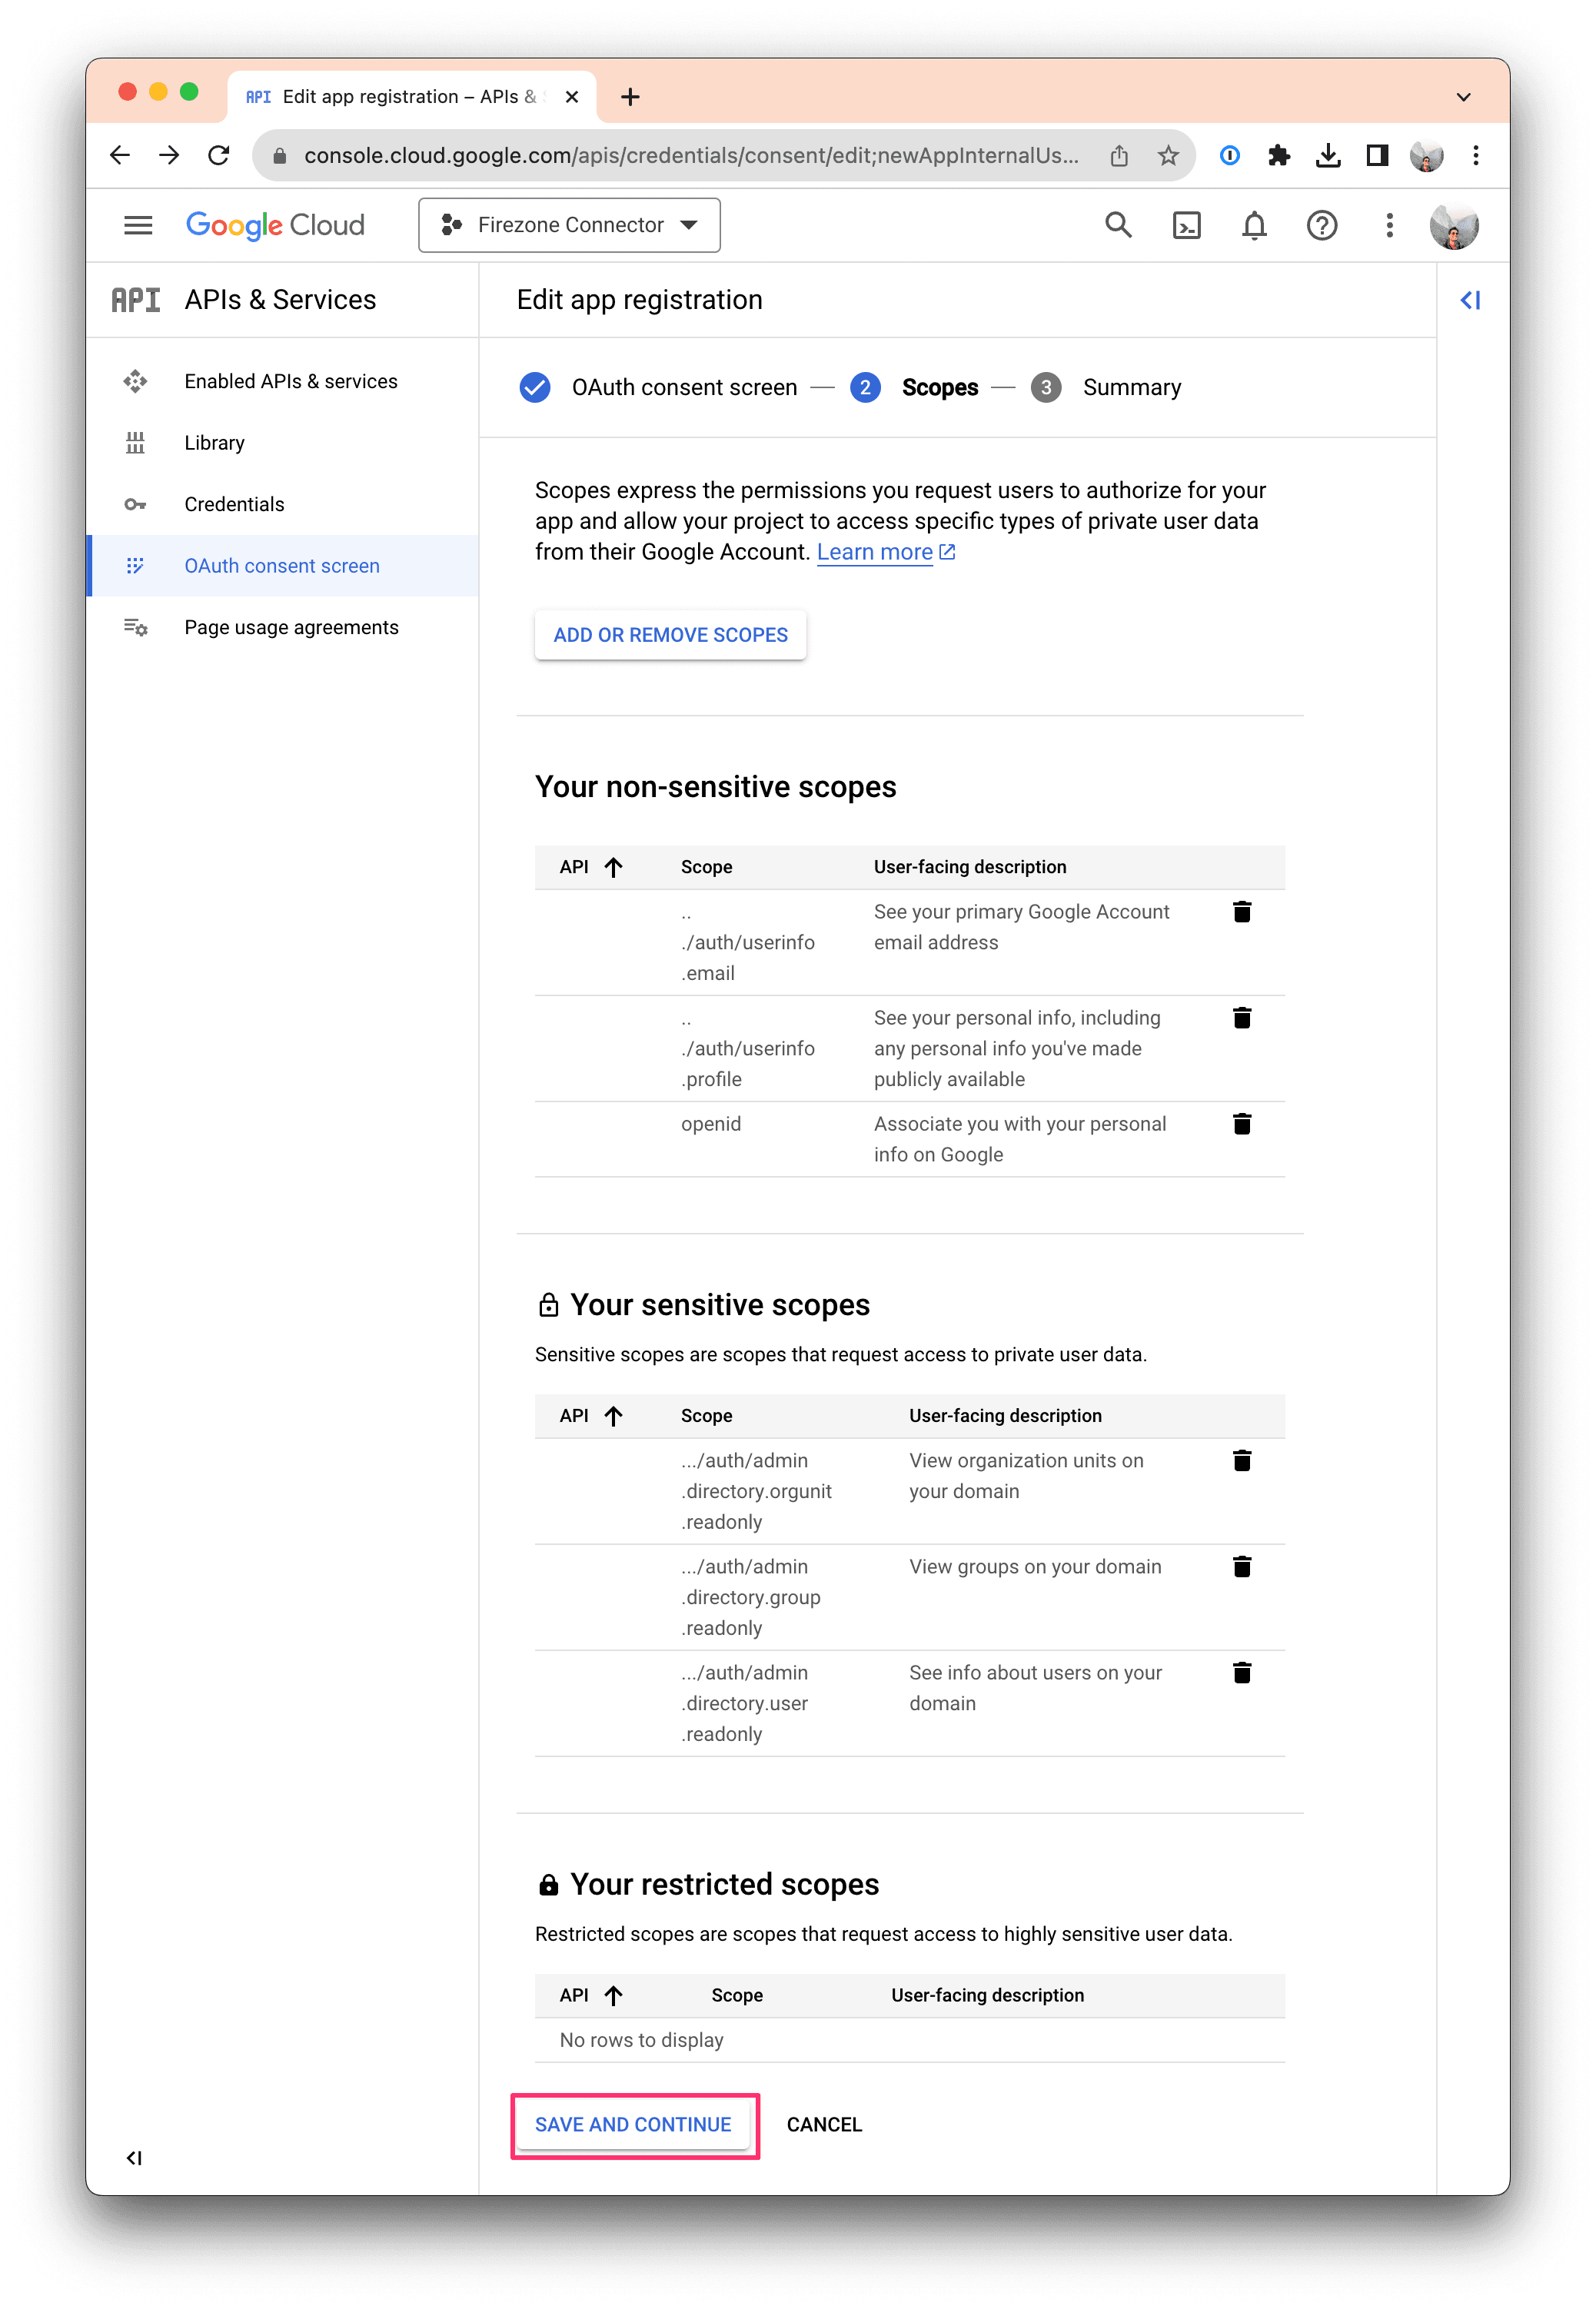Collapse the left navigation sidebar

tap(134, 2157)
